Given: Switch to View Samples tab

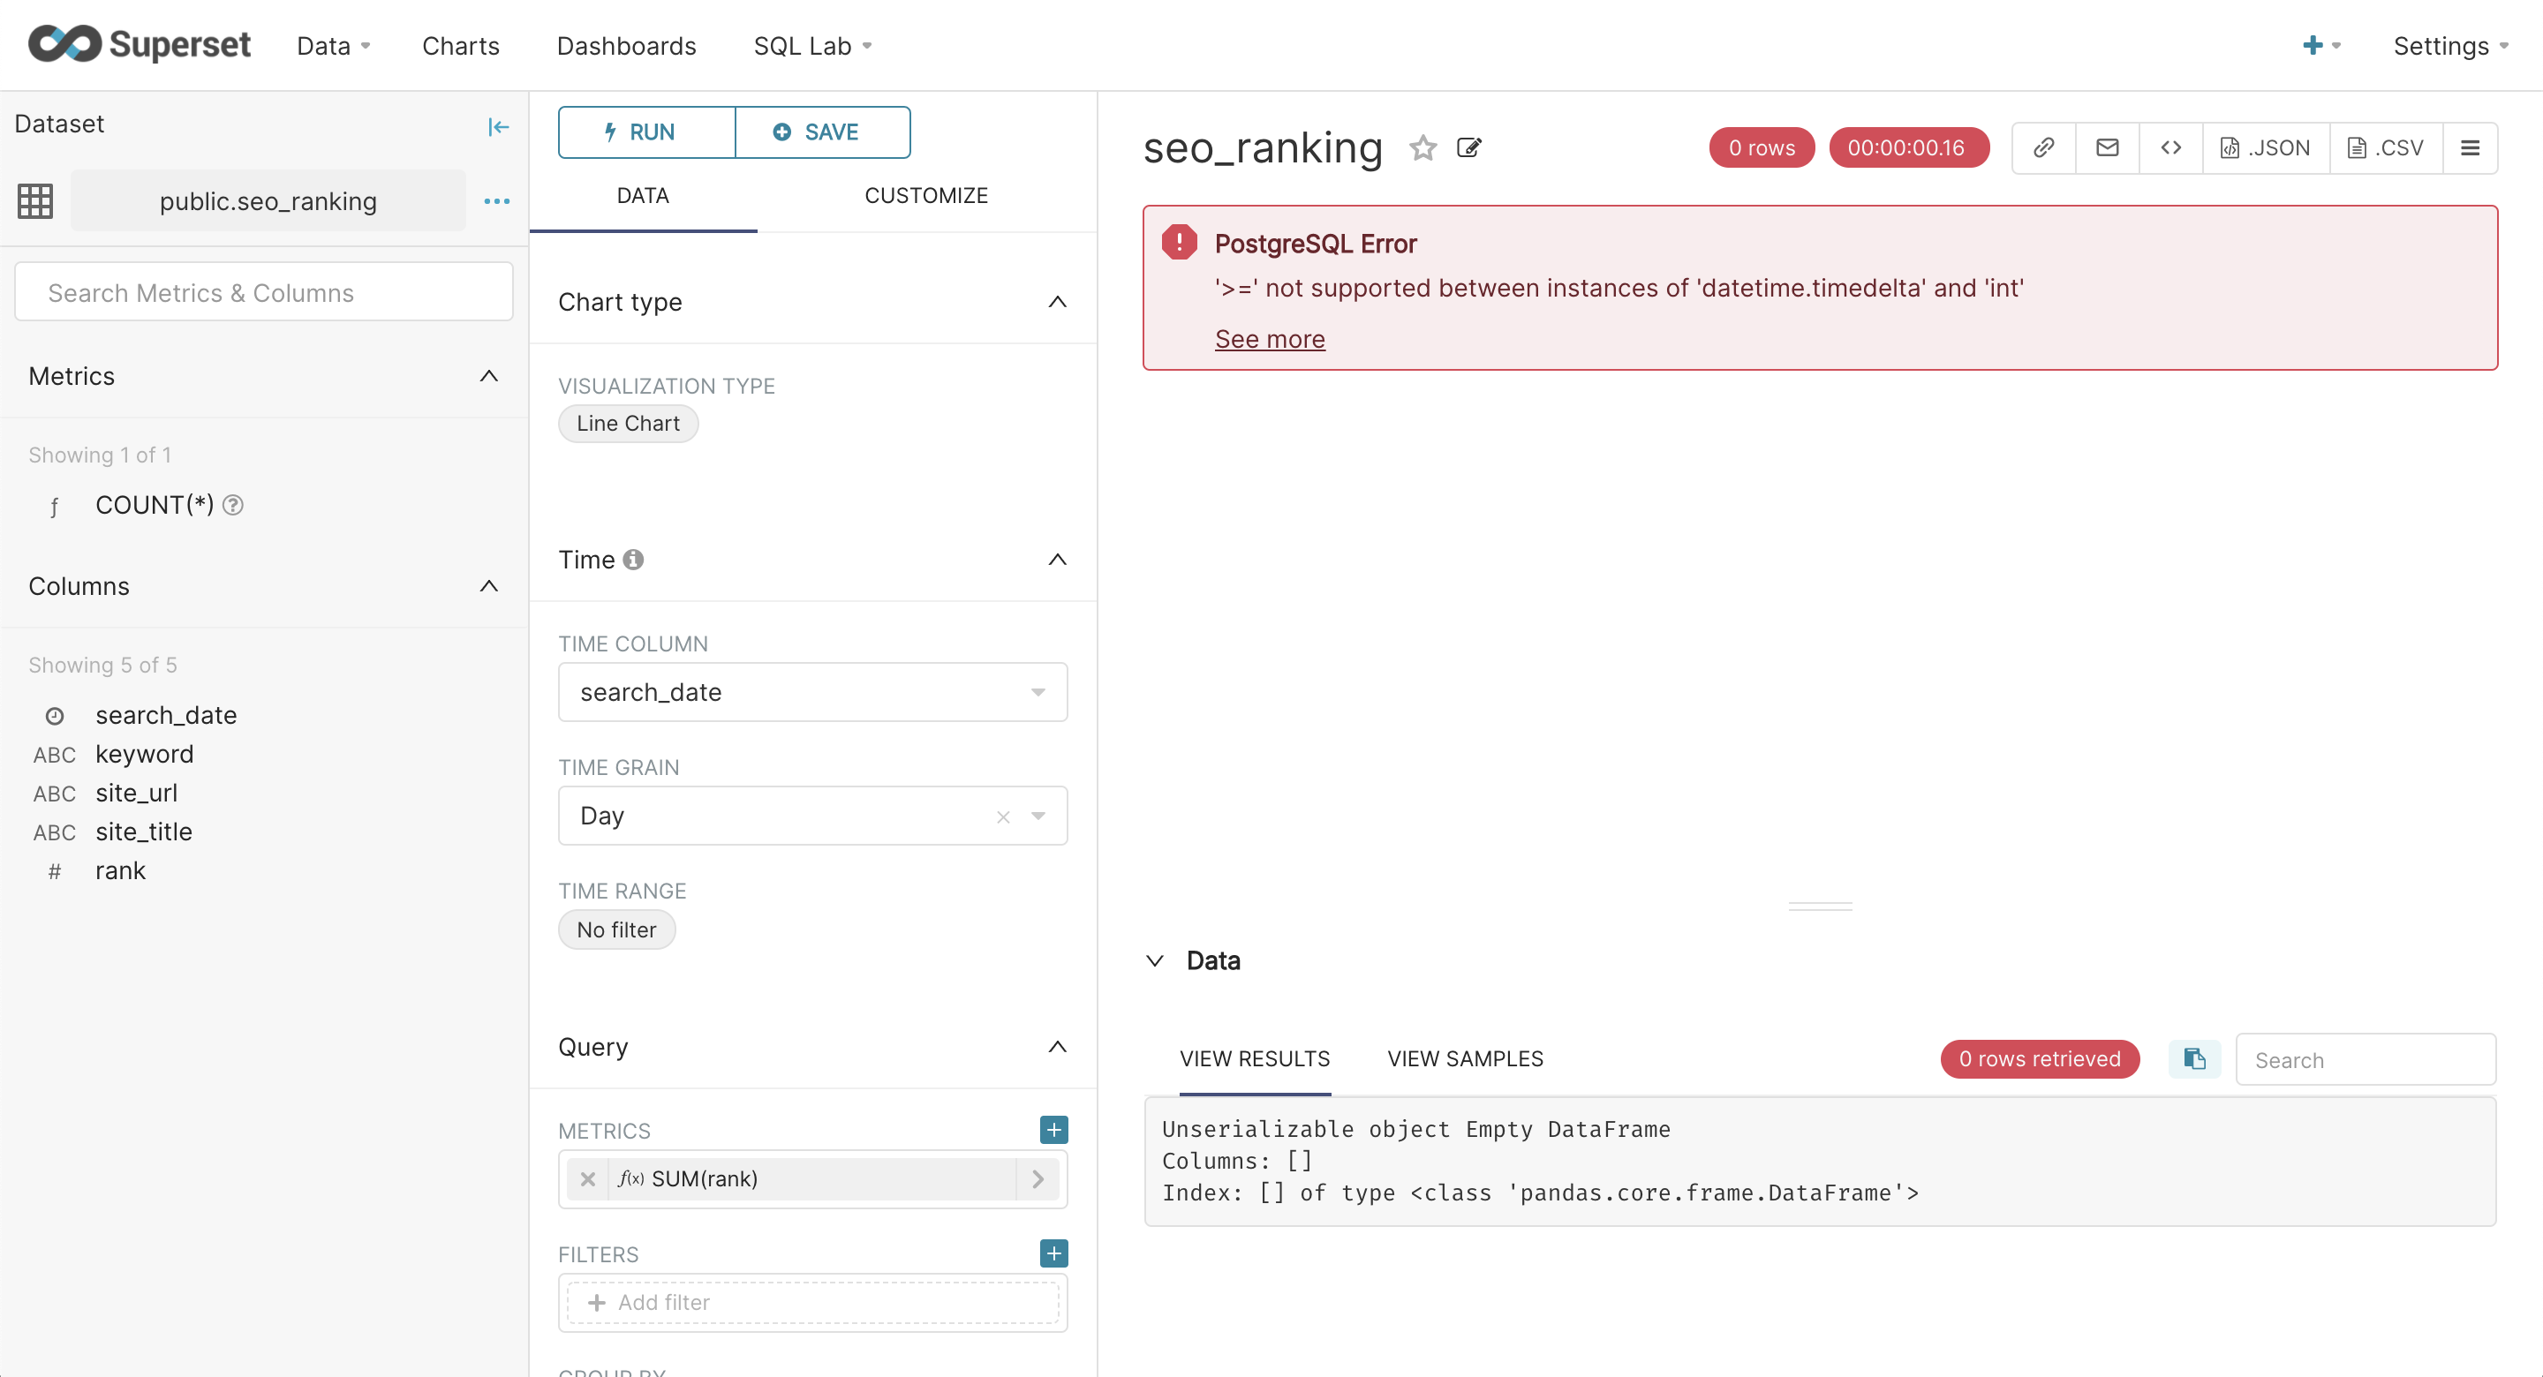Looking at the screenshot, I should pyautogui.click(x=1465, y=1058).
